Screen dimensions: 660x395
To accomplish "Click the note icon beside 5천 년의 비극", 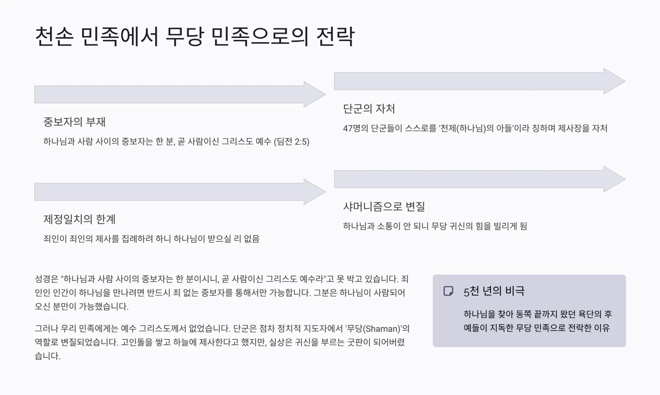I will point(448,291).
